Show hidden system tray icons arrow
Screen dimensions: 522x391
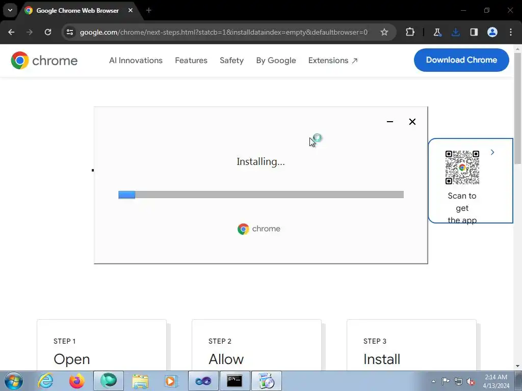tap(433, 381)
